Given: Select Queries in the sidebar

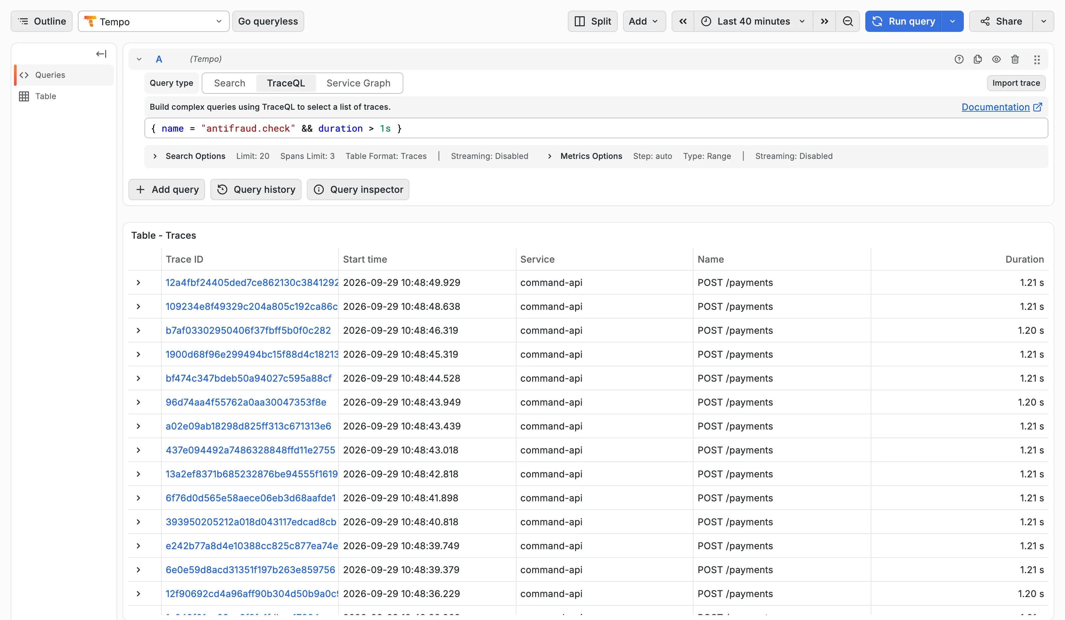Looking at the screenshot, I should click(64, 75).
